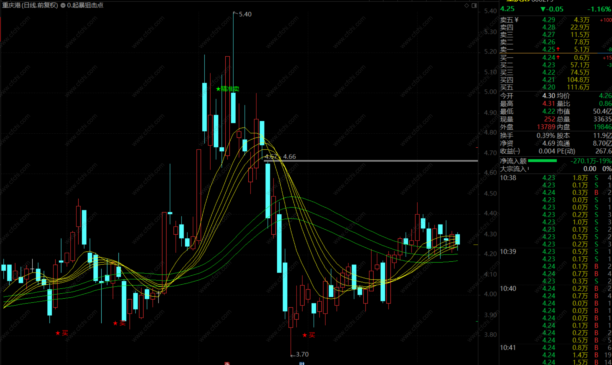This screenshot has width=612, height=365.
Task: Click the green 净流入额 progress bar
Action: click(542, 161)
